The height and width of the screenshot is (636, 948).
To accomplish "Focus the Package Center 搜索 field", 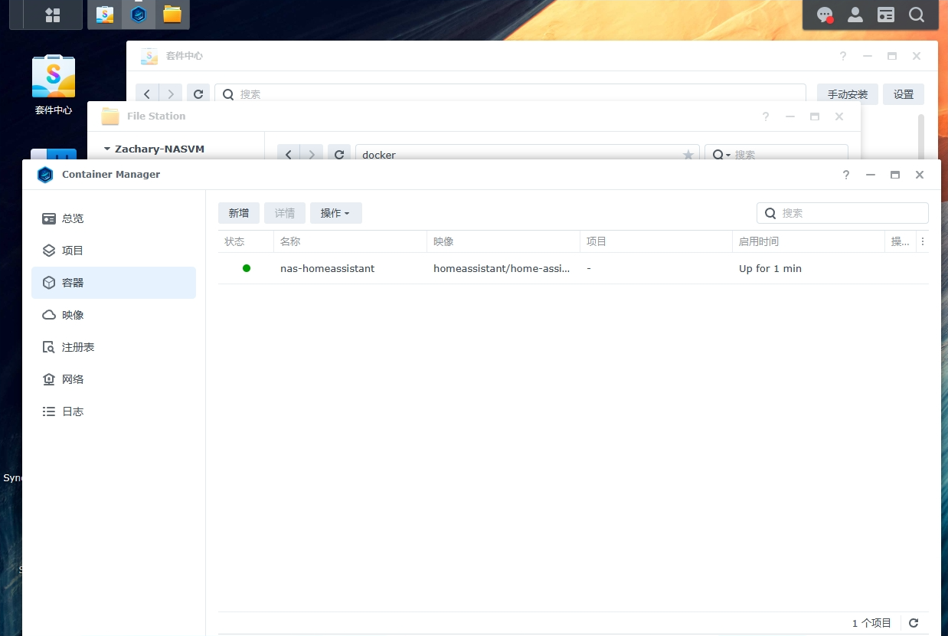I will pos(510,94).
